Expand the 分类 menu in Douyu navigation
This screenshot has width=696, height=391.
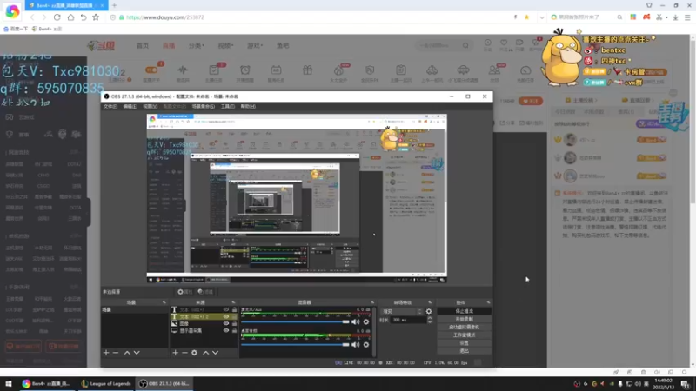coord(197,46)
